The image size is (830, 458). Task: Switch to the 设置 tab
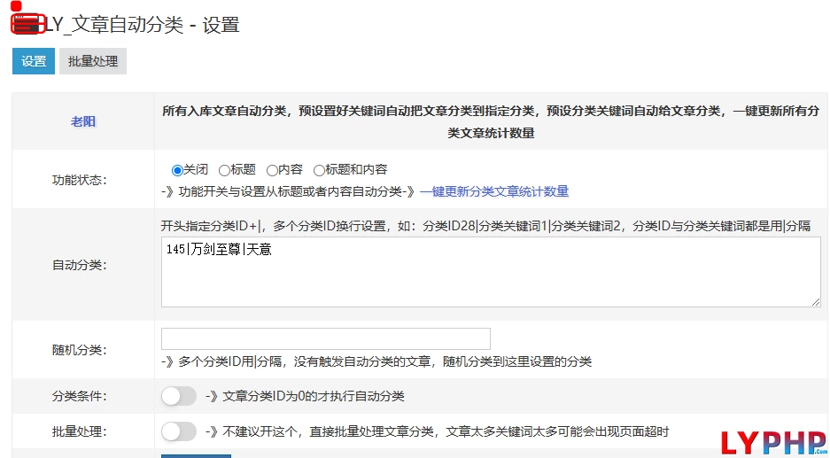pyautogui.click(x=34, y=61)
